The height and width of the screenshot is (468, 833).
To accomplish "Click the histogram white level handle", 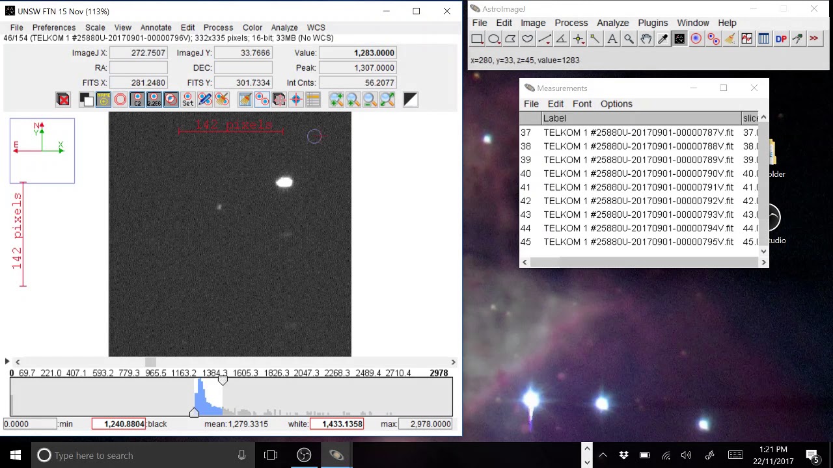I will point(223,381).
